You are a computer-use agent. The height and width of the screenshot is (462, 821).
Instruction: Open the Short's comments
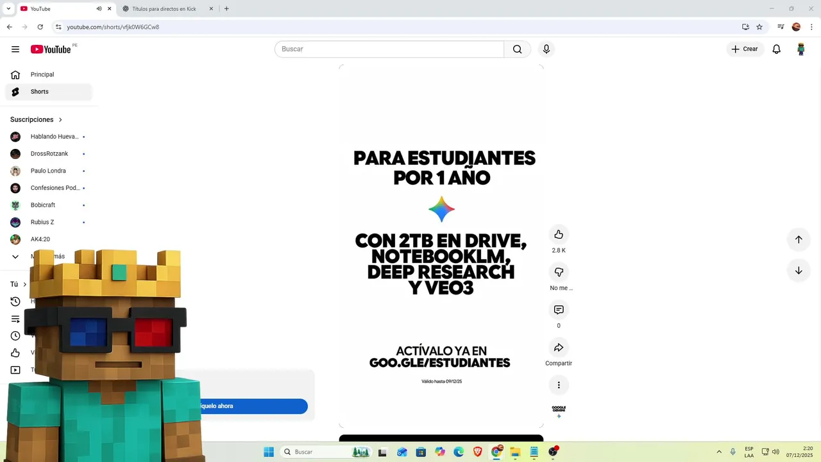559,310
